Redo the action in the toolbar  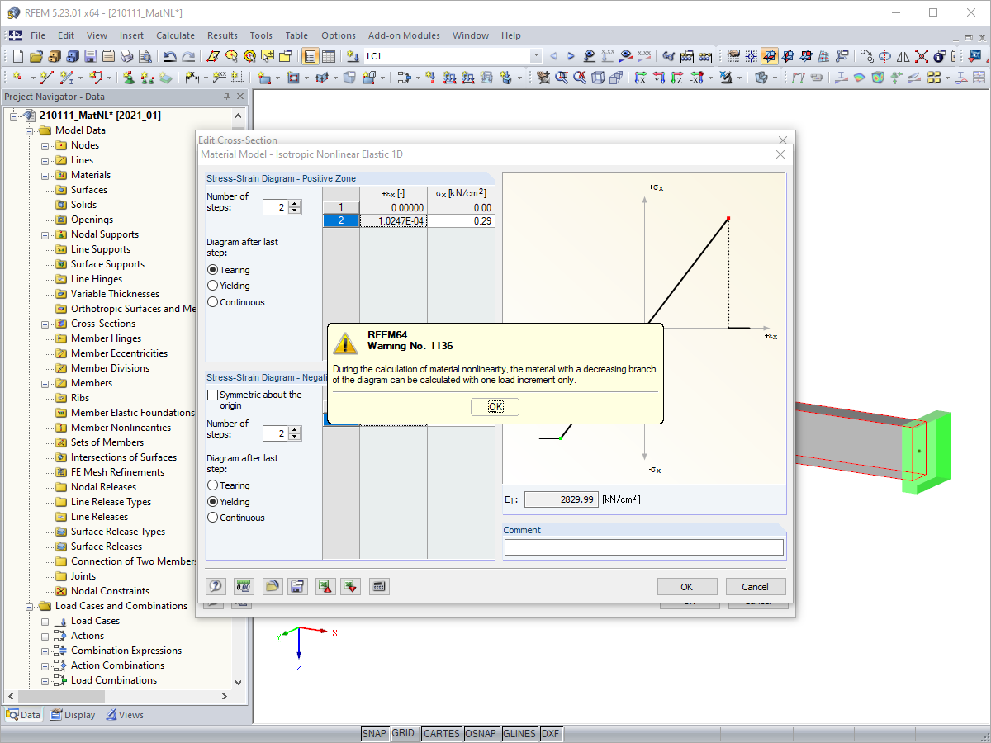click(x=188, y=57)
